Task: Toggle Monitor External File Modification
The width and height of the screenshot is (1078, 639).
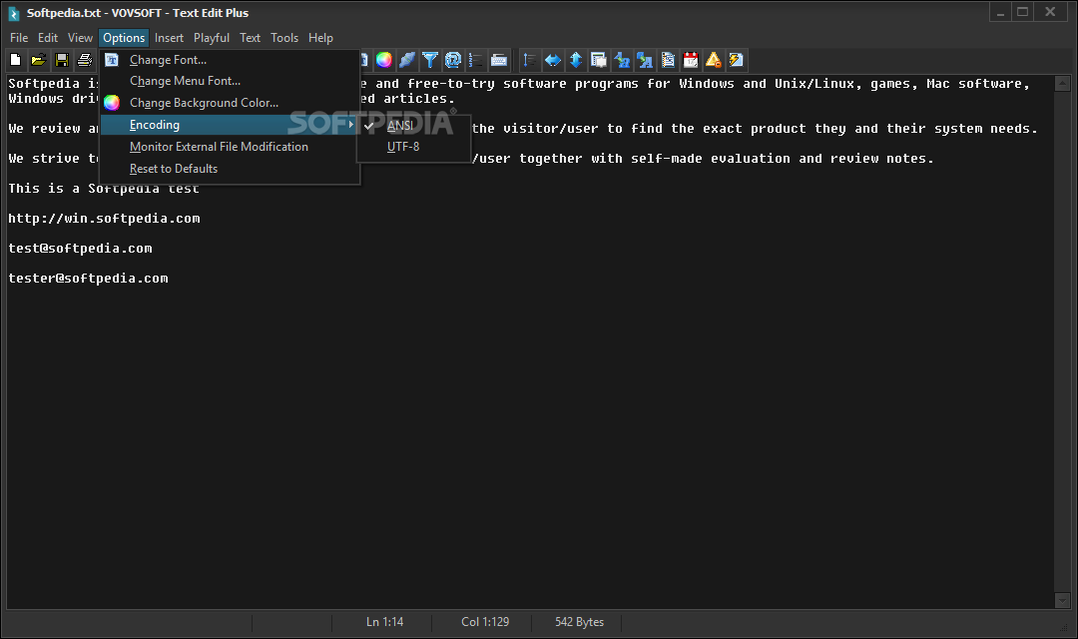Action: click(x=230, y=147)
